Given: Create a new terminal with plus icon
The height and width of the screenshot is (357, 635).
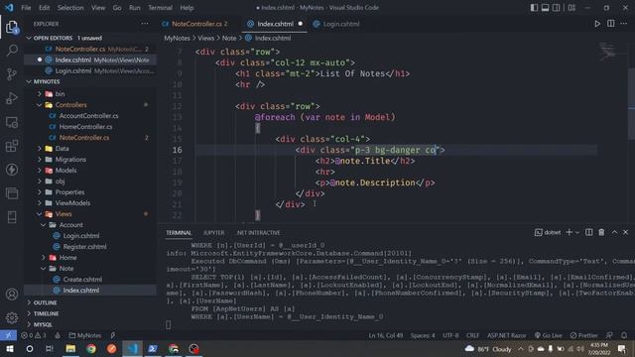Looking at the screenshot, I should [x=569, y=232].
